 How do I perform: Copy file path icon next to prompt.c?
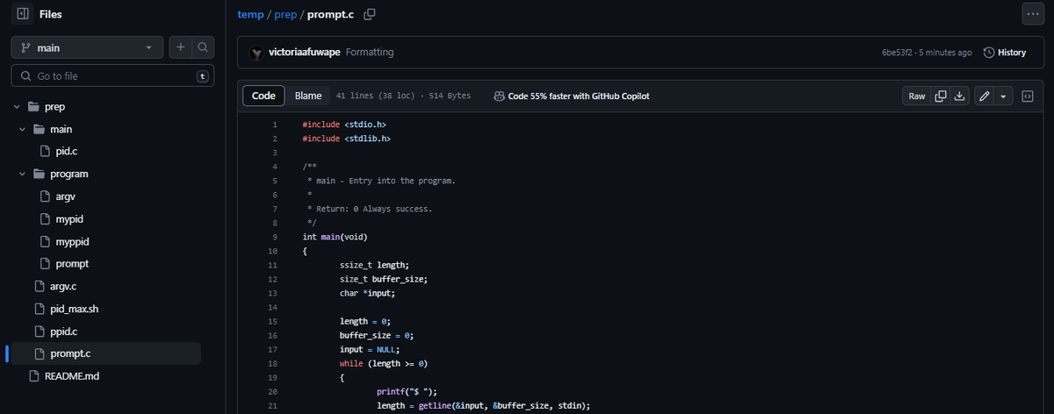(x=370, y=14)
